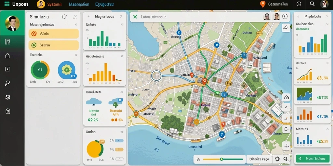The image size is (333, 166).
Task: Click the Binniat Fago button
Action: point(259,159)
